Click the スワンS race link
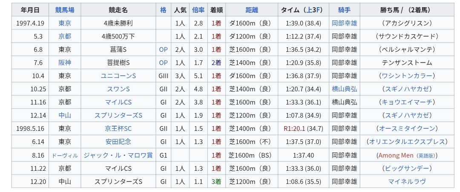This screenshot has height=192, width=460. pos(118,89)
